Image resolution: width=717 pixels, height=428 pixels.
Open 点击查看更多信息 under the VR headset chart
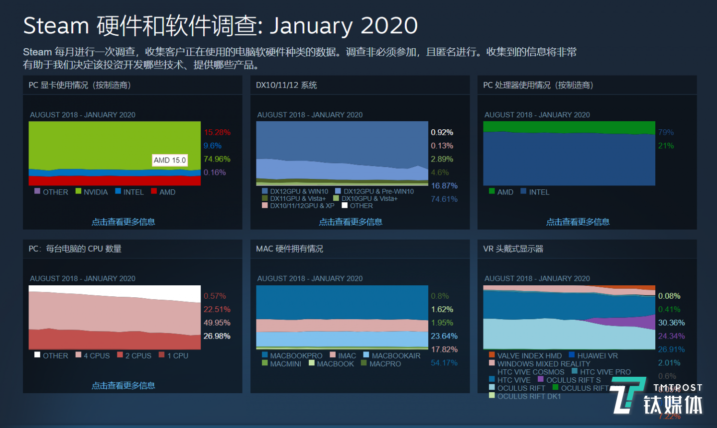[577, 385]
